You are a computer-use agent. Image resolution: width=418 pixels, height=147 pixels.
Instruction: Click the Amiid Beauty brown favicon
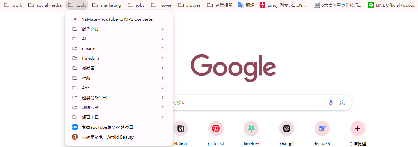[x=75, y=137]
